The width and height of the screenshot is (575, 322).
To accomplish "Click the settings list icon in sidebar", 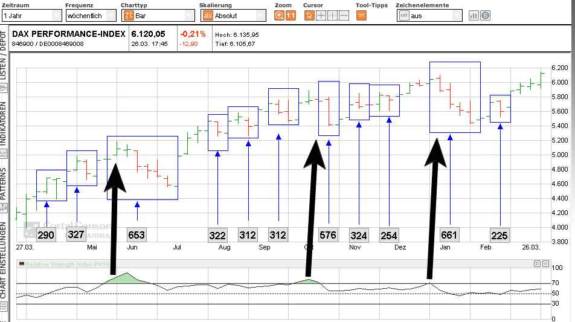I will click(x=3, y=307).
